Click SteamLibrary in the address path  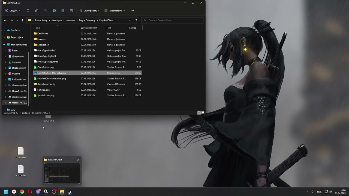pos(41,20)
